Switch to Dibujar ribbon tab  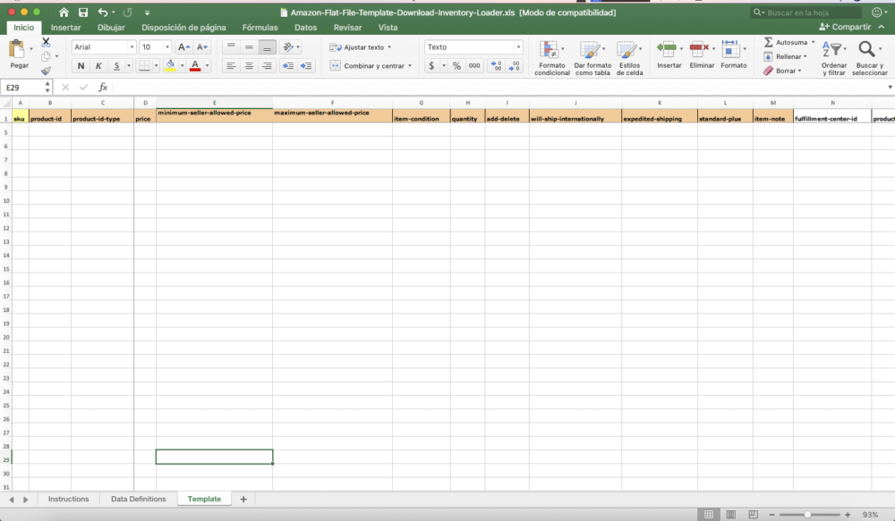[111, 28]
